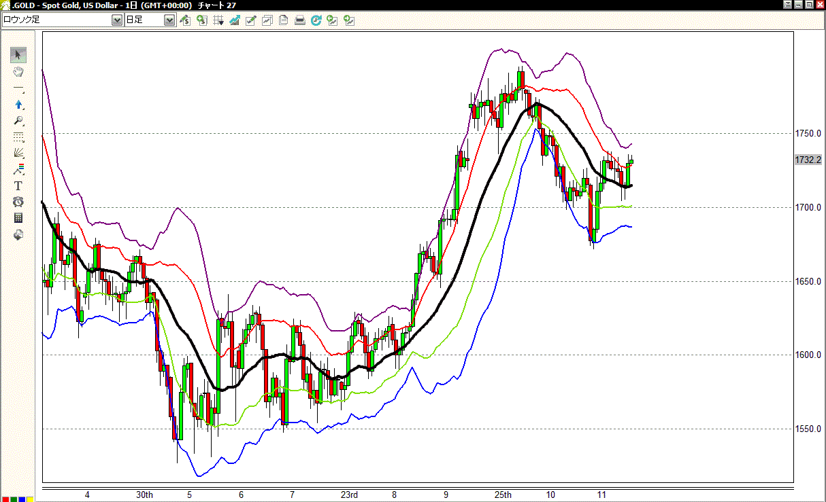
Task: Select the arrow pointer tool
Action: [18, 56]
